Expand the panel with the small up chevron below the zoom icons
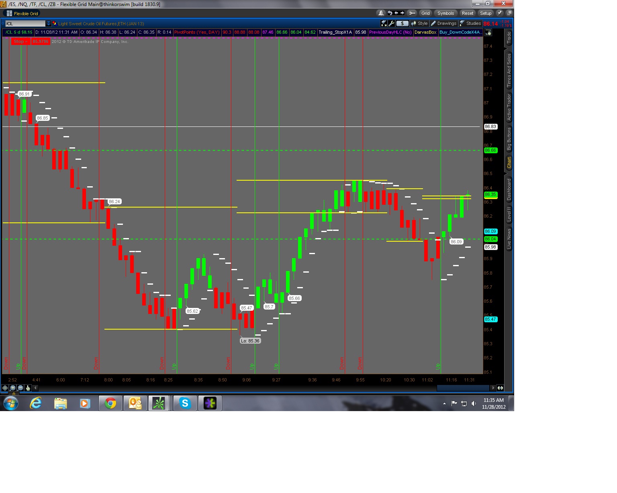617x493 pixels. click(14, 393)
